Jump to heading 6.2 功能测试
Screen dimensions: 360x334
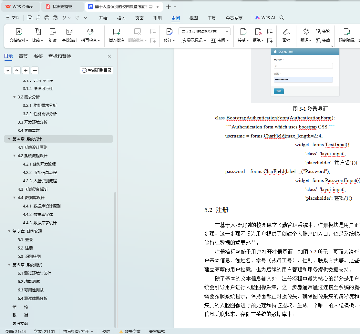[x=29, y=281]
